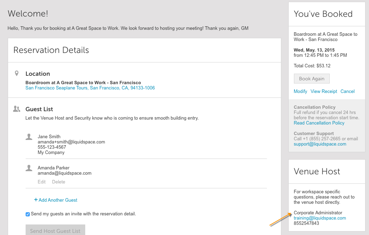Click Cancel reservation link
This screenshot has width=369, height=235.
[x=347, y=92]
